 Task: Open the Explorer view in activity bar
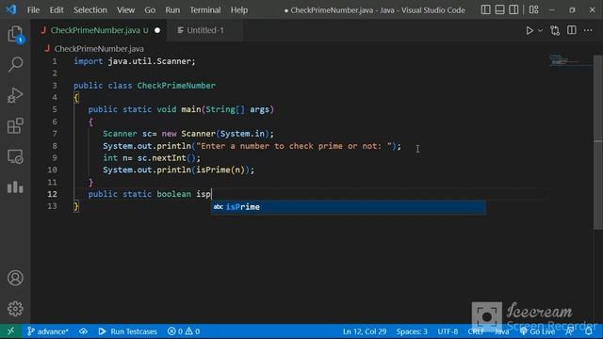click(x=15, y=34)
